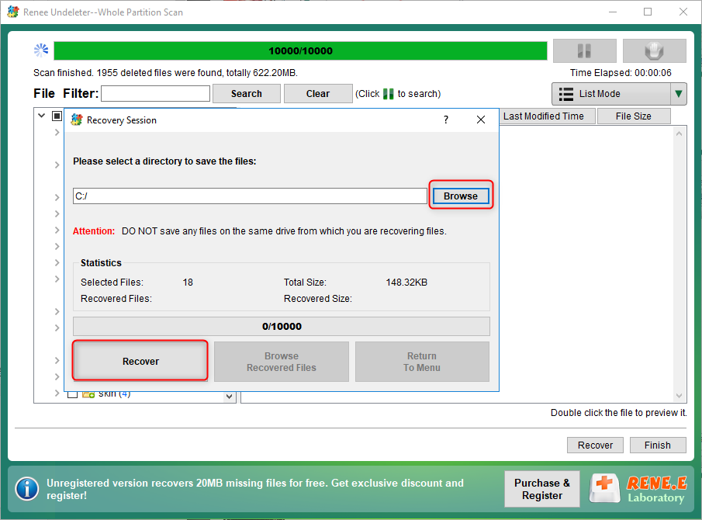
Task: Browse for a save directory
Action: 461,196
